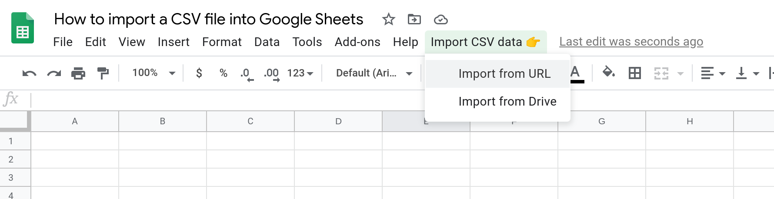Choose Import from URL

pos(497,74)
